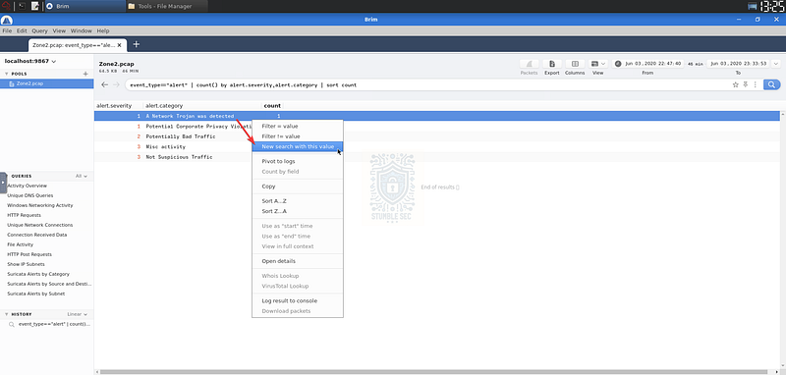Open the Columns chooser icon

(x=575, y=64)
